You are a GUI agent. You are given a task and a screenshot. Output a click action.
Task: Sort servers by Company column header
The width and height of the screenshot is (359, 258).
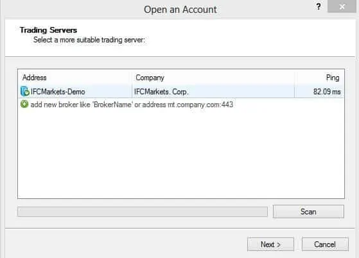point(213,78)
